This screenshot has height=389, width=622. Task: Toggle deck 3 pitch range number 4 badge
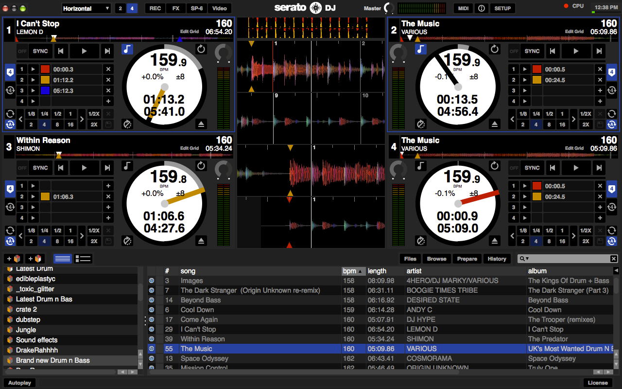10,188
